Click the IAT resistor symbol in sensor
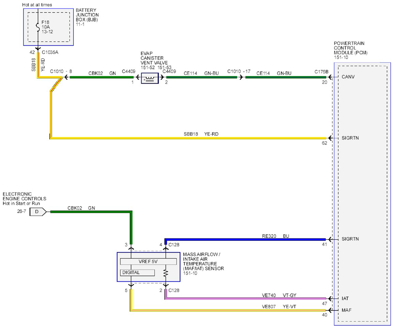This screenshot has width=394, height=329. pos(165,274)
